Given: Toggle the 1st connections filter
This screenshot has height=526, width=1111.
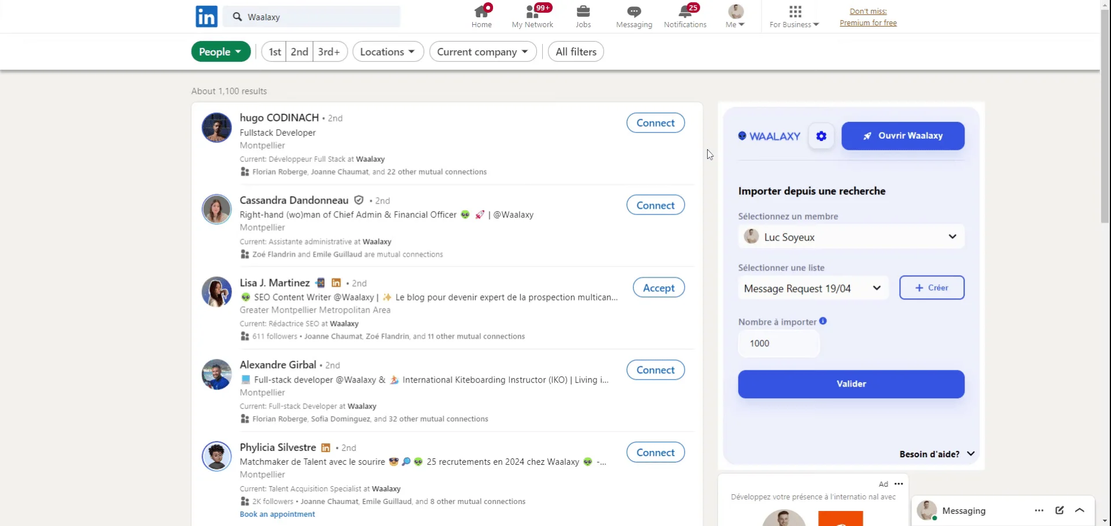Looking at the screenshot, I should [274, 51].
